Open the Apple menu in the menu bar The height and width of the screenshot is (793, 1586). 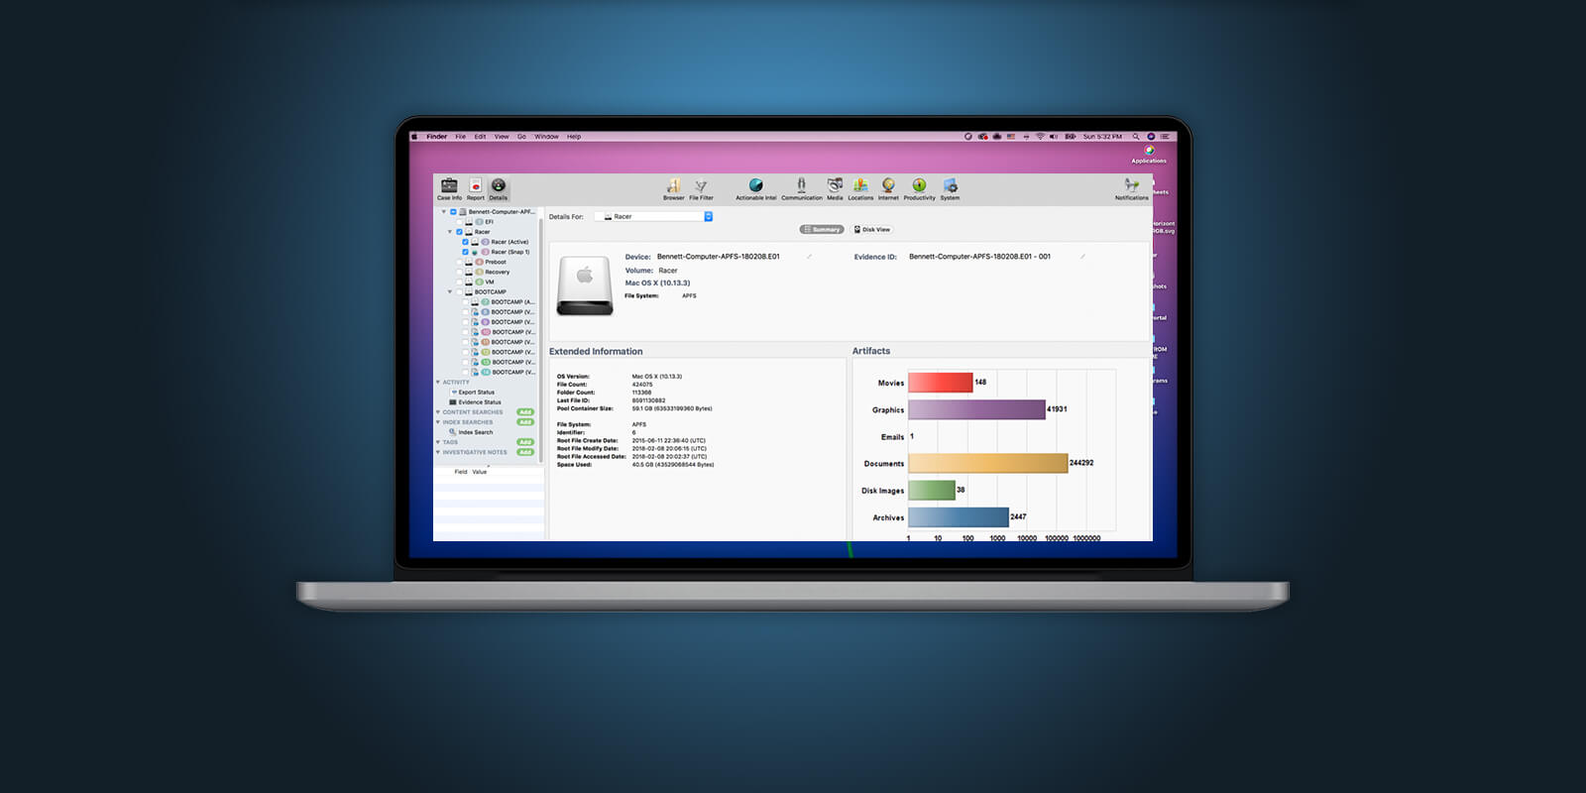[414, 137]
